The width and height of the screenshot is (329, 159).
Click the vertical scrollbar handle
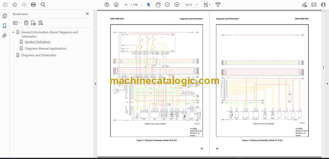click(x=324, y=67)
